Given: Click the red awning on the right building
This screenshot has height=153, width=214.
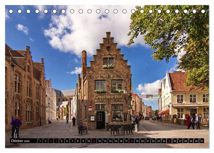Looking at the screenshot, I should coord(164,112).
